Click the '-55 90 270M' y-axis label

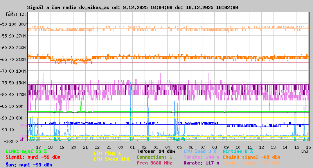[x=13, y=36]
